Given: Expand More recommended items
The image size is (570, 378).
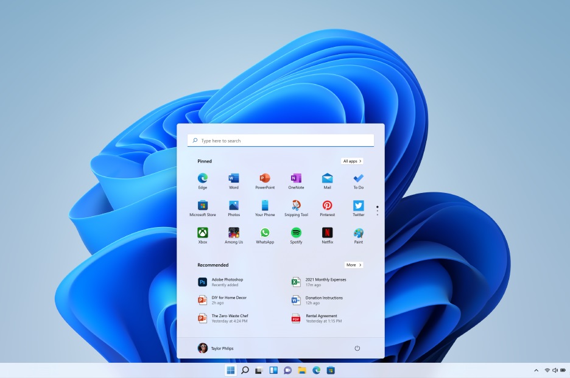Looking at the screenshot, I should tap(354, 265).
